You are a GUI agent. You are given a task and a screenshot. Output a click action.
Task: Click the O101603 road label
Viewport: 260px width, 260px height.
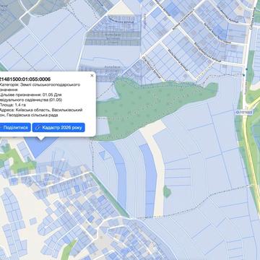coord(243,113)
